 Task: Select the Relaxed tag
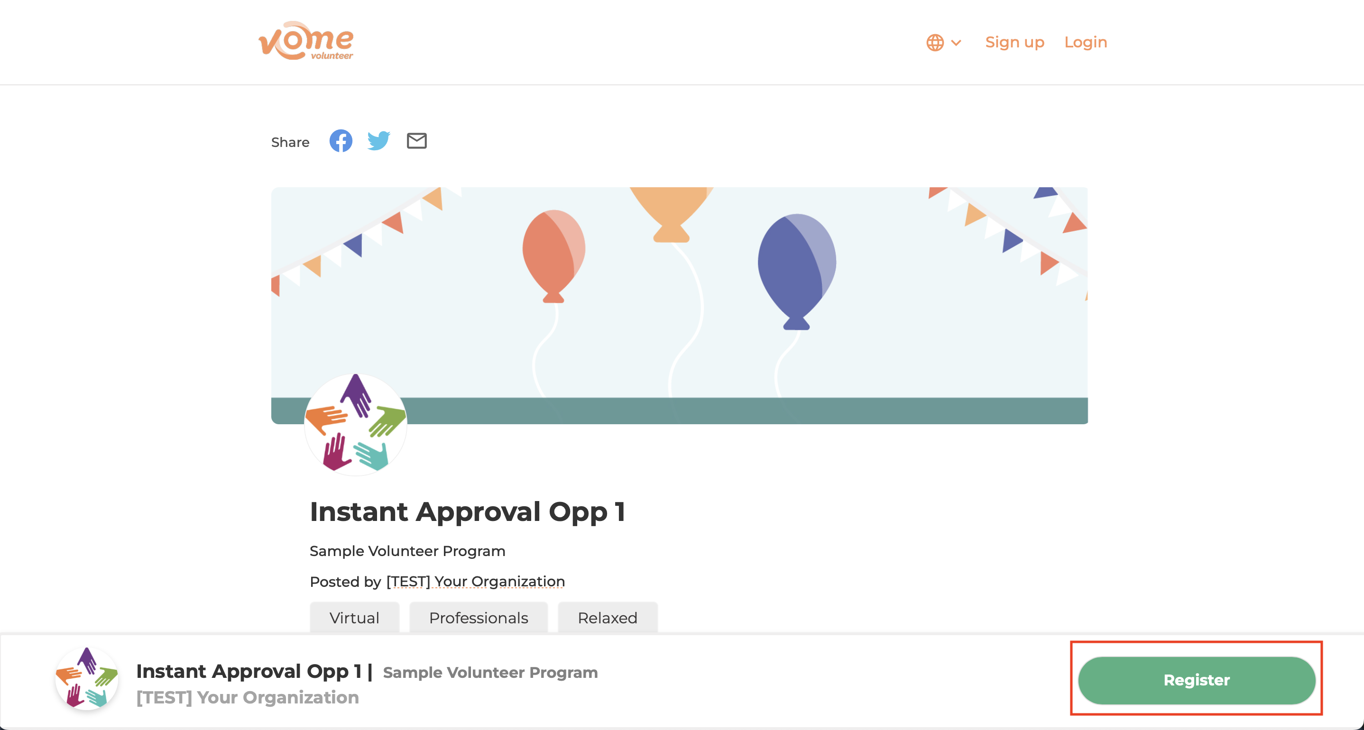pyautogui.click(x=608, y=618)
